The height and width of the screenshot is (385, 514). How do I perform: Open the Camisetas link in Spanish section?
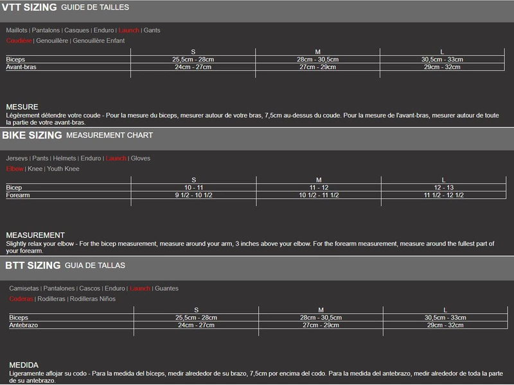point(24,289)
